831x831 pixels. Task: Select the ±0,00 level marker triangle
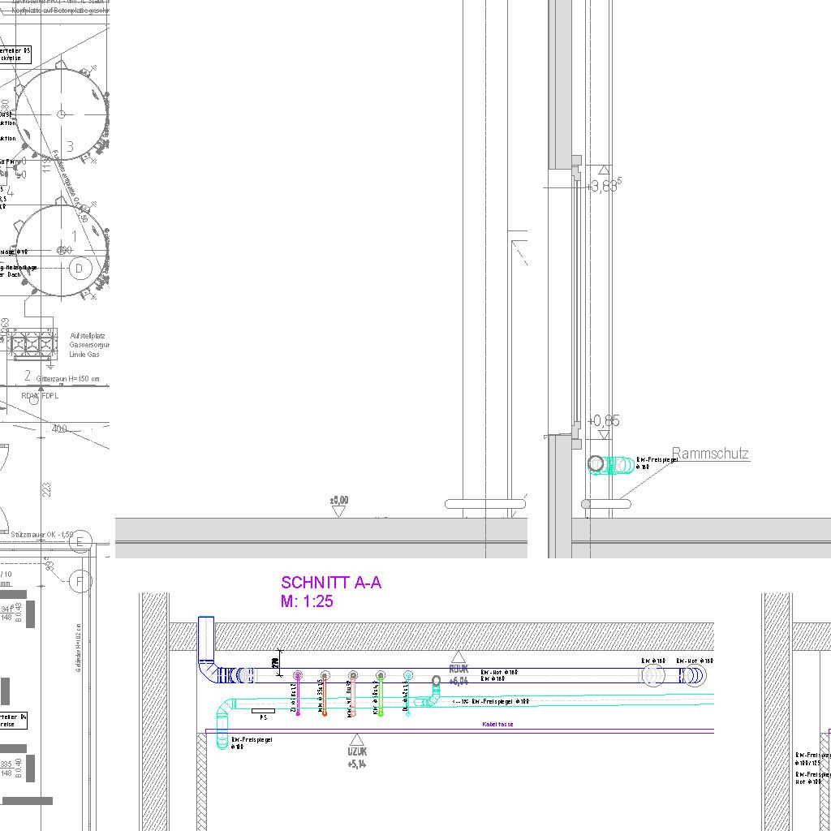coord(339,510)
